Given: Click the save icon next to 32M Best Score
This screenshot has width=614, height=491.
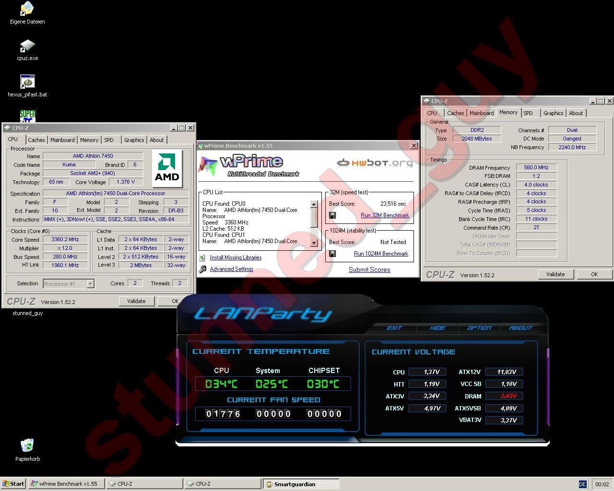Looking at the screenshot, I should point(332,215).
